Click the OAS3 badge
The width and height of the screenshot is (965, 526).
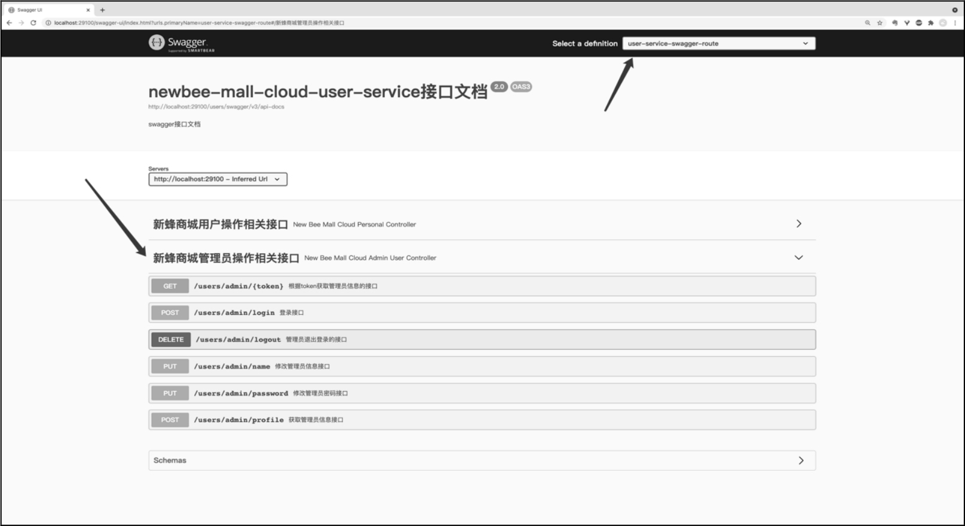pos(521,87)
